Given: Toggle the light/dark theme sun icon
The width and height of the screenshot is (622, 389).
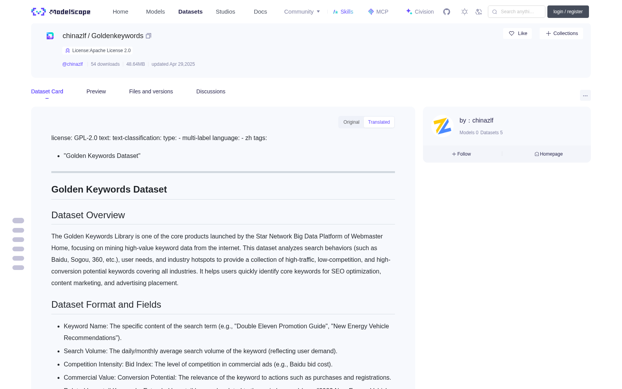Looking at the screenshot, I should 465,12.
